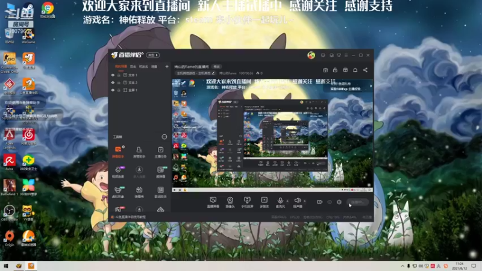Click the record video icon beside preview eye
The height and width of the screenshot is (271, 482).
coord(320,202)
